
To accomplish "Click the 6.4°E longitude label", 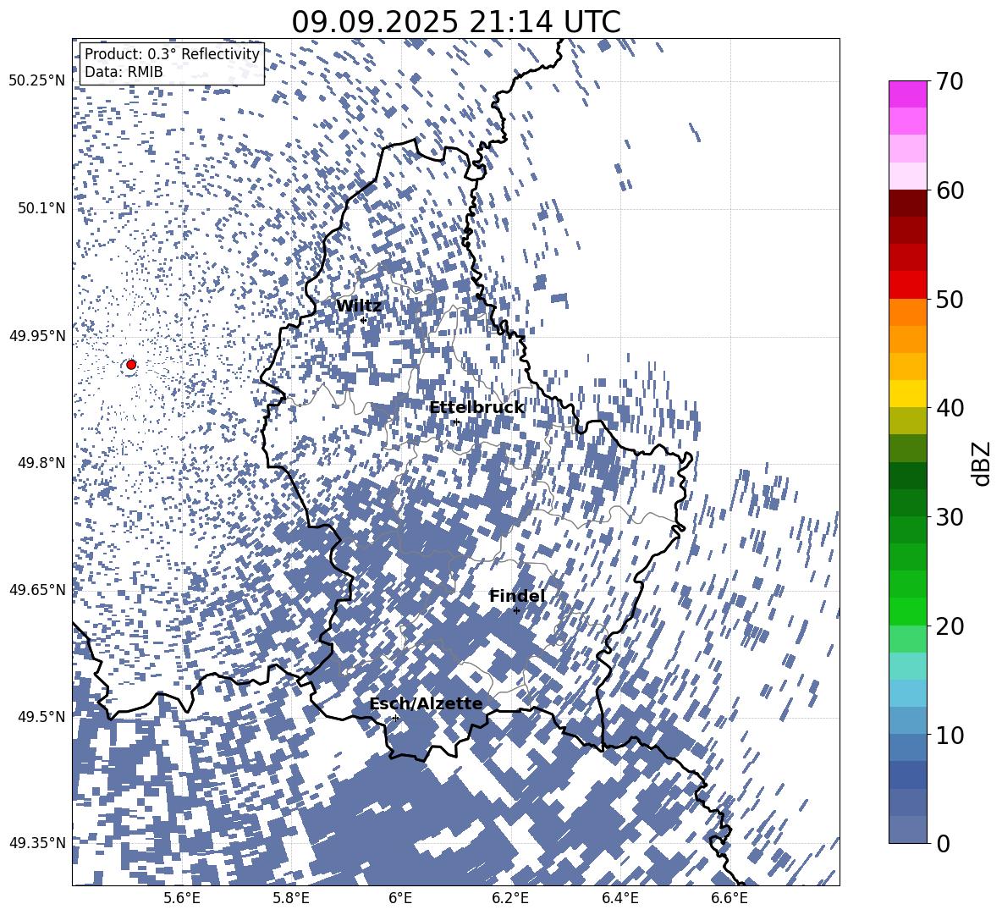I will click(x=619, y=898).
